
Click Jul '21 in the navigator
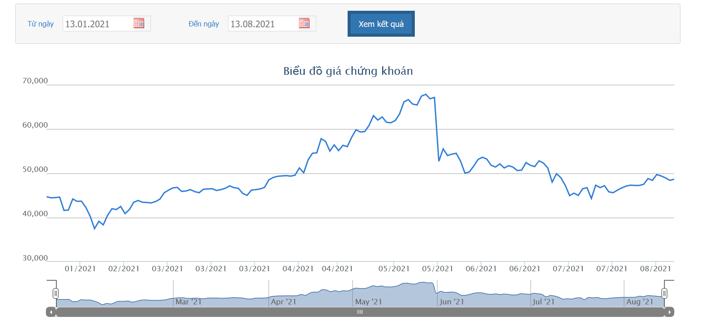click(x=543, y=302)
